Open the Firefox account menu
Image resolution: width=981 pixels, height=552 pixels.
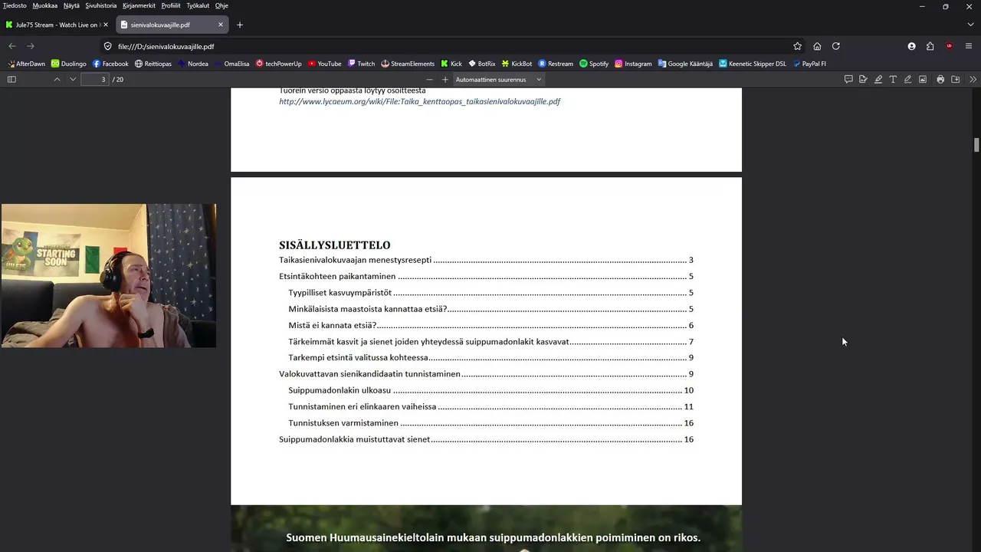tap(911, 46)
